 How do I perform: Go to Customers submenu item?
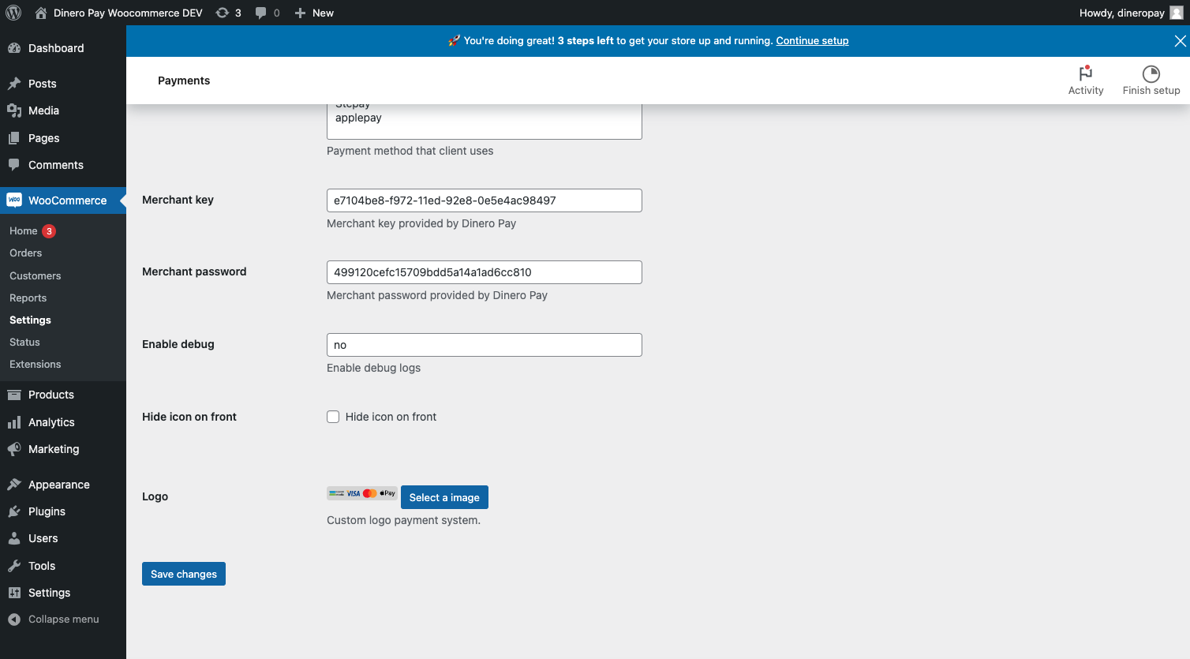click(x=36, y=275)
